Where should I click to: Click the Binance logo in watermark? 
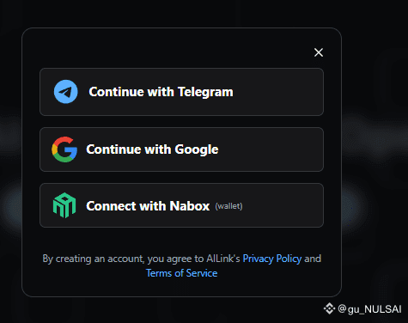329,308
